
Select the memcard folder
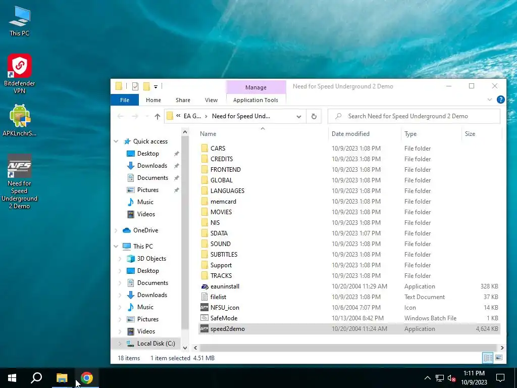[x=223, y=201]
